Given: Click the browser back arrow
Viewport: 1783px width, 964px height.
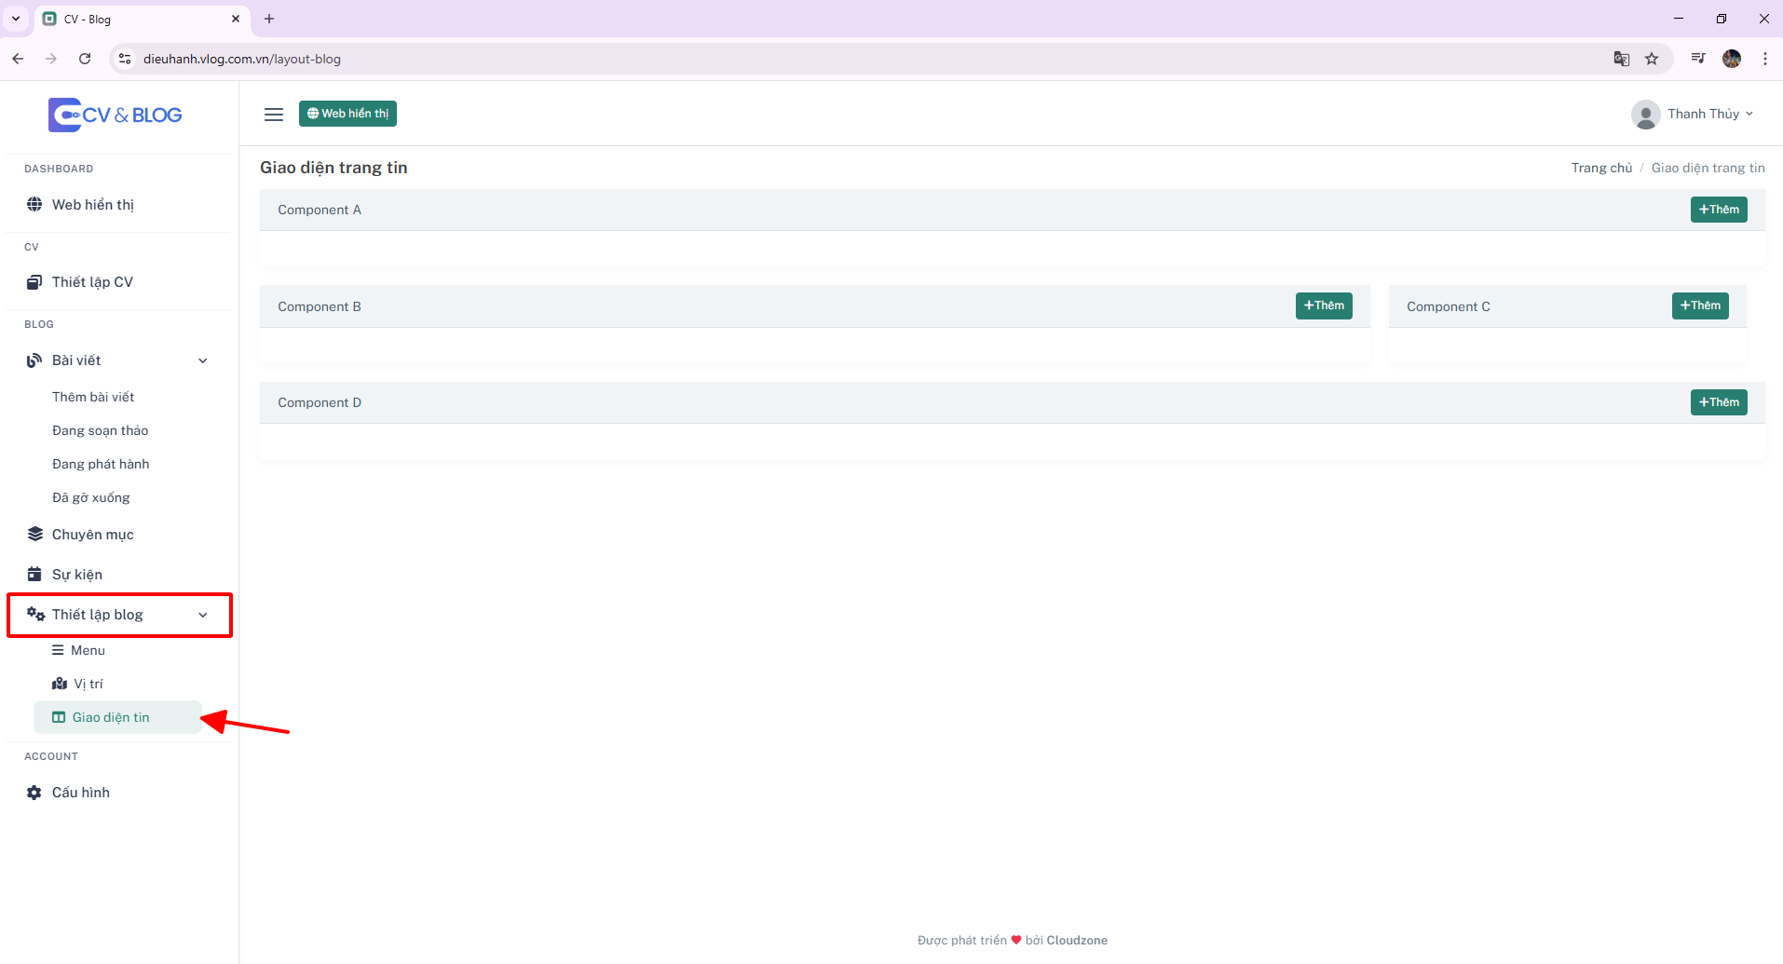Looking at the screenshot, I should [x=18, y=59].
